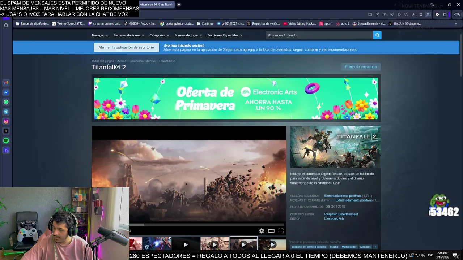Open the Messenger sidebar icon
Screen dimensions: 463x260
pos(6,92)
